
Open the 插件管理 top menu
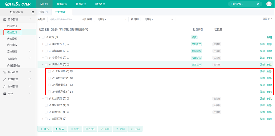tap(81, 4)
